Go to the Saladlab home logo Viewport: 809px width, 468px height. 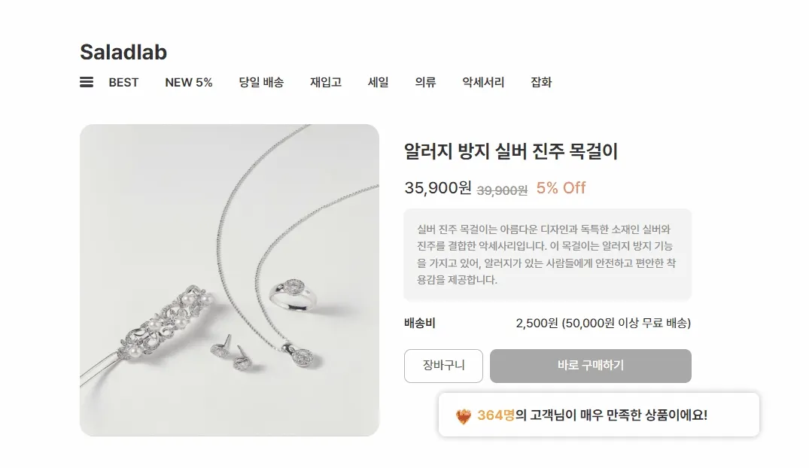tap(123, 52)
